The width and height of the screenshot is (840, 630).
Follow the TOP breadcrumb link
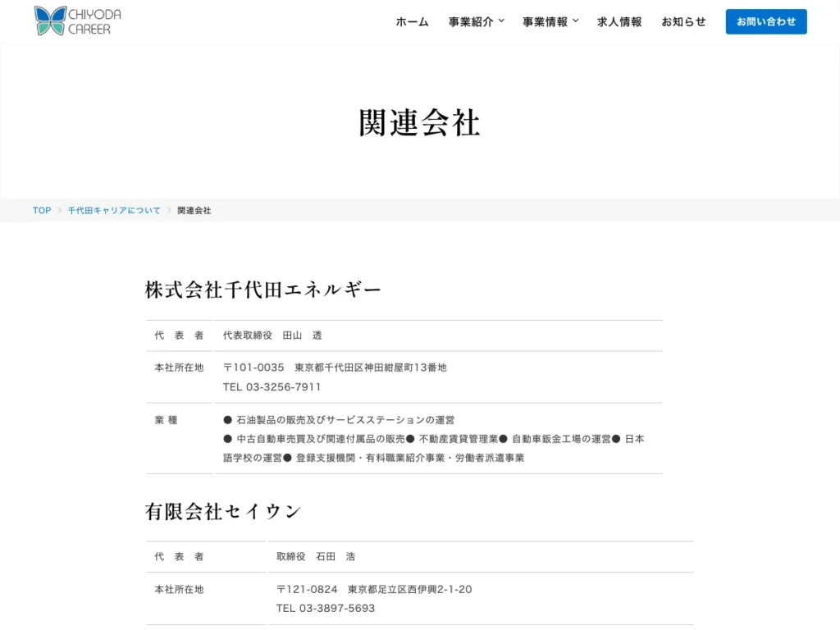point(42,211)
